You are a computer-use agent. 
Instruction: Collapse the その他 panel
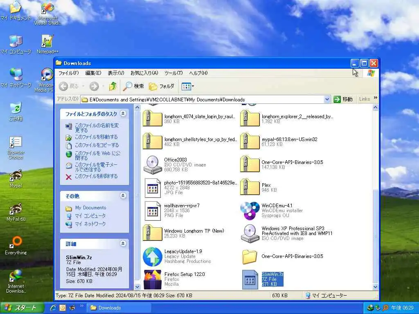123,196
